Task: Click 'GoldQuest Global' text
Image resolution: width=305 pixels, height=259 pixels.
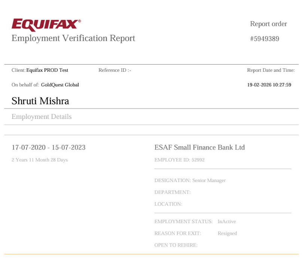Action: click(x=60, y=85)
